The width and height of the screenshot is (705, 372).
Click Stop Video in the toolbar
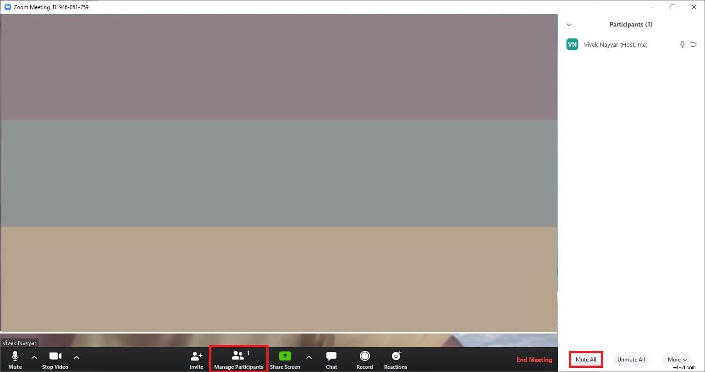click(55, 359)
